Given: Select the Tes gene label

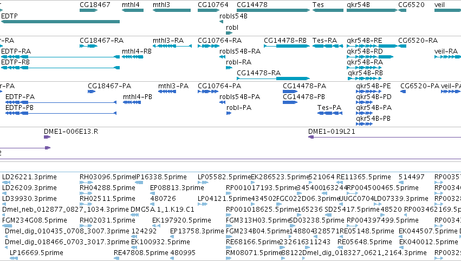Looking at the screenshot, I should click(x=318, y=5).
